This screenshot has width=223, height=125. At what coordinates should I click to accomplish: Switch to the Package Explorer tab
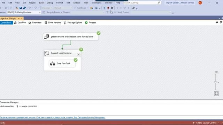[x=73, y=23]
